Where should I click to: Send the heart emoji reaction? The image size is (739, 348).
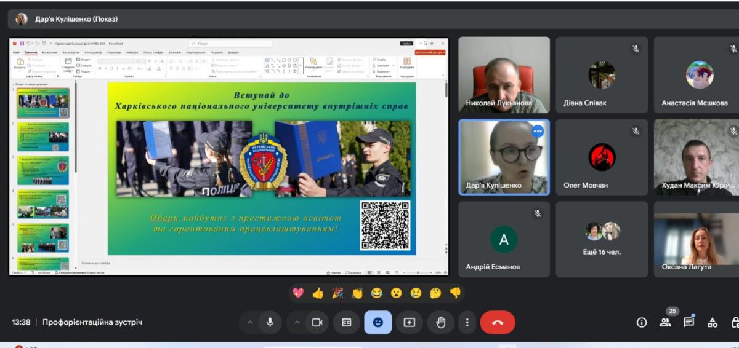tap(298, 293)
